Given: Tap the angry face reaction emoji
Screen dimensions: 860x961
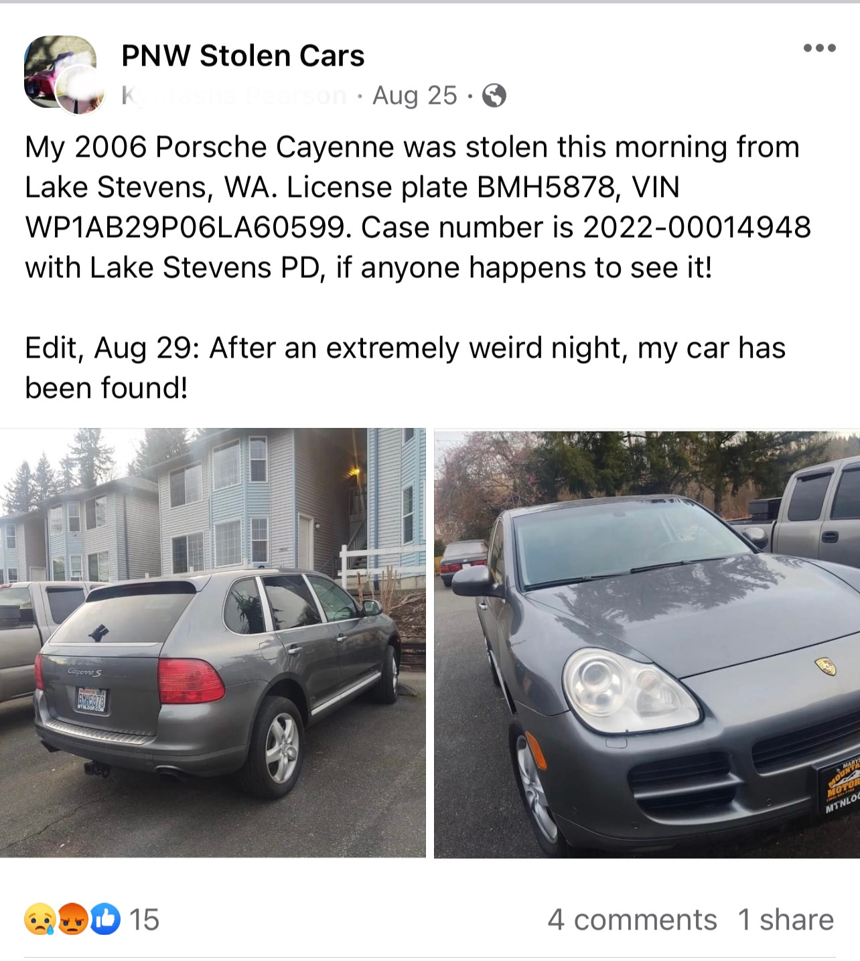Looking at the screenshot, I should click(x=72, y=919).
